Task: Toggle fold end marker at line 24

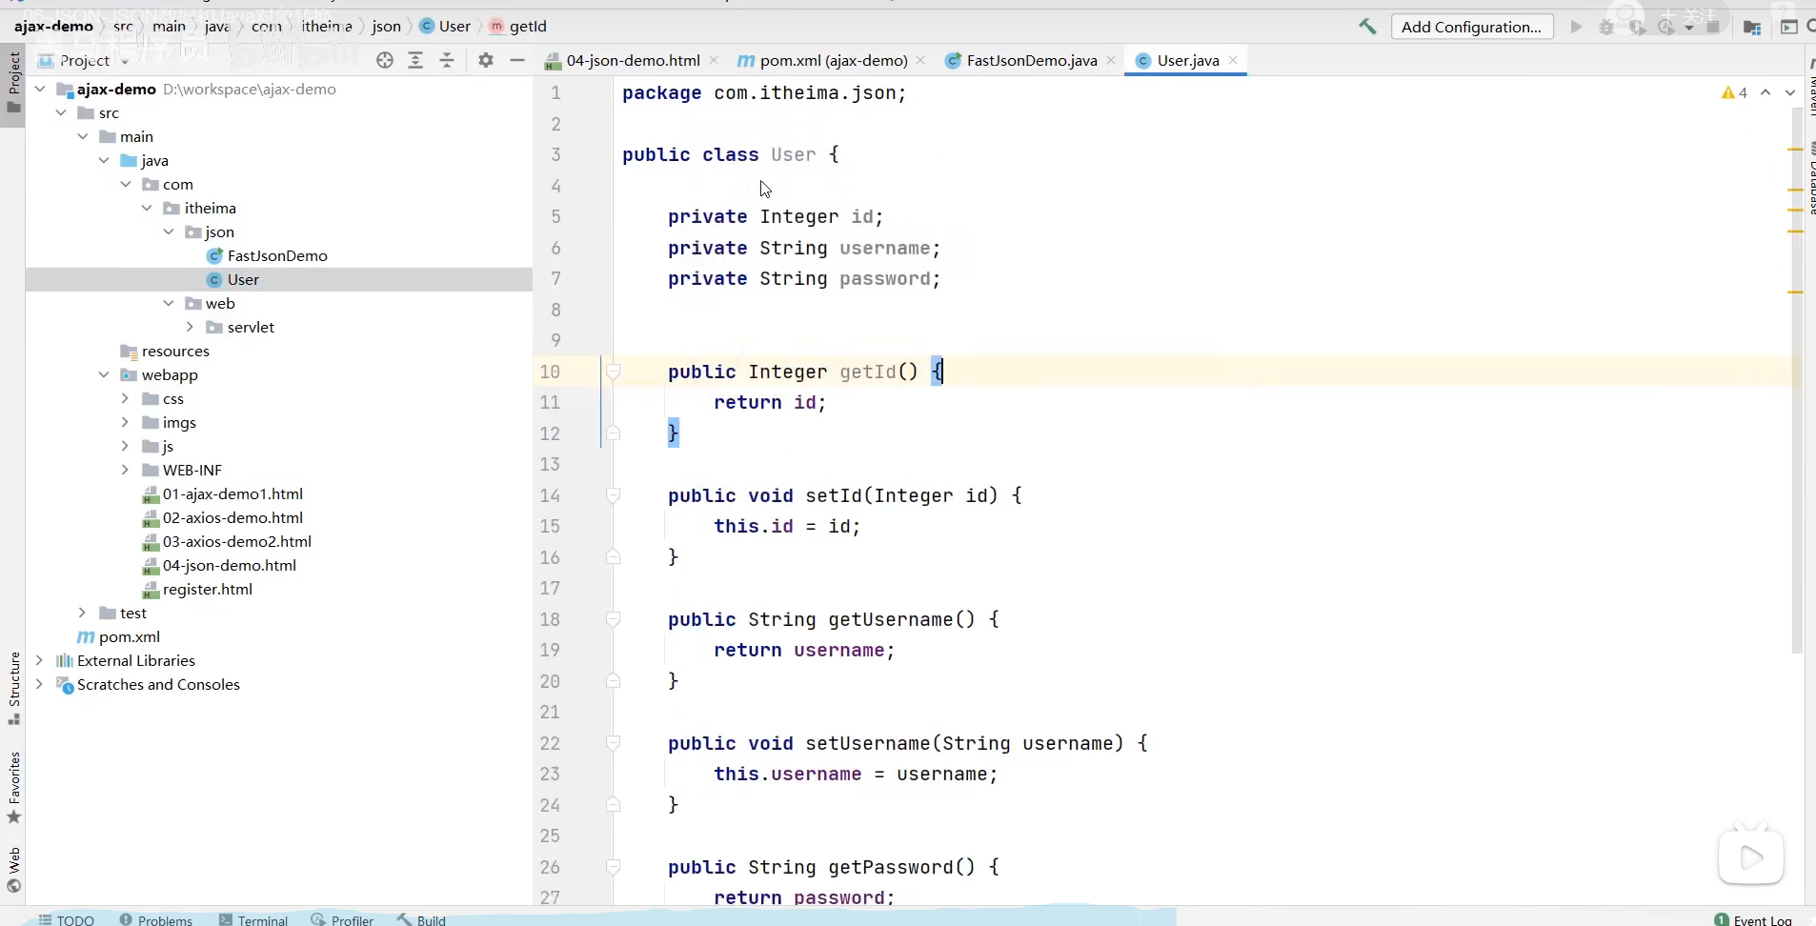Action: pos(614,805)
